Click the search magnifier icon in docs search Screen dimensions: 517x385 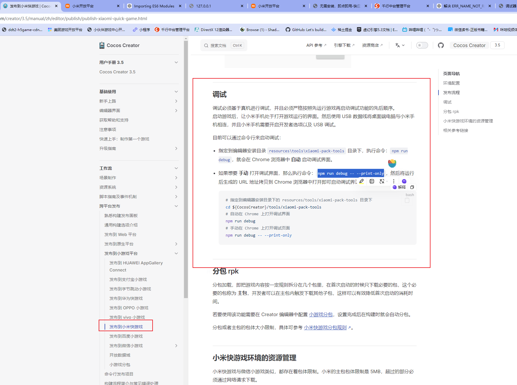(206, 46)
